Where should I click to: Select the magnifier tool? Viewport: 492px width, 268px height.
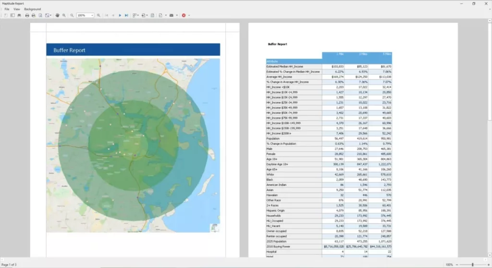tap(64, 15)
